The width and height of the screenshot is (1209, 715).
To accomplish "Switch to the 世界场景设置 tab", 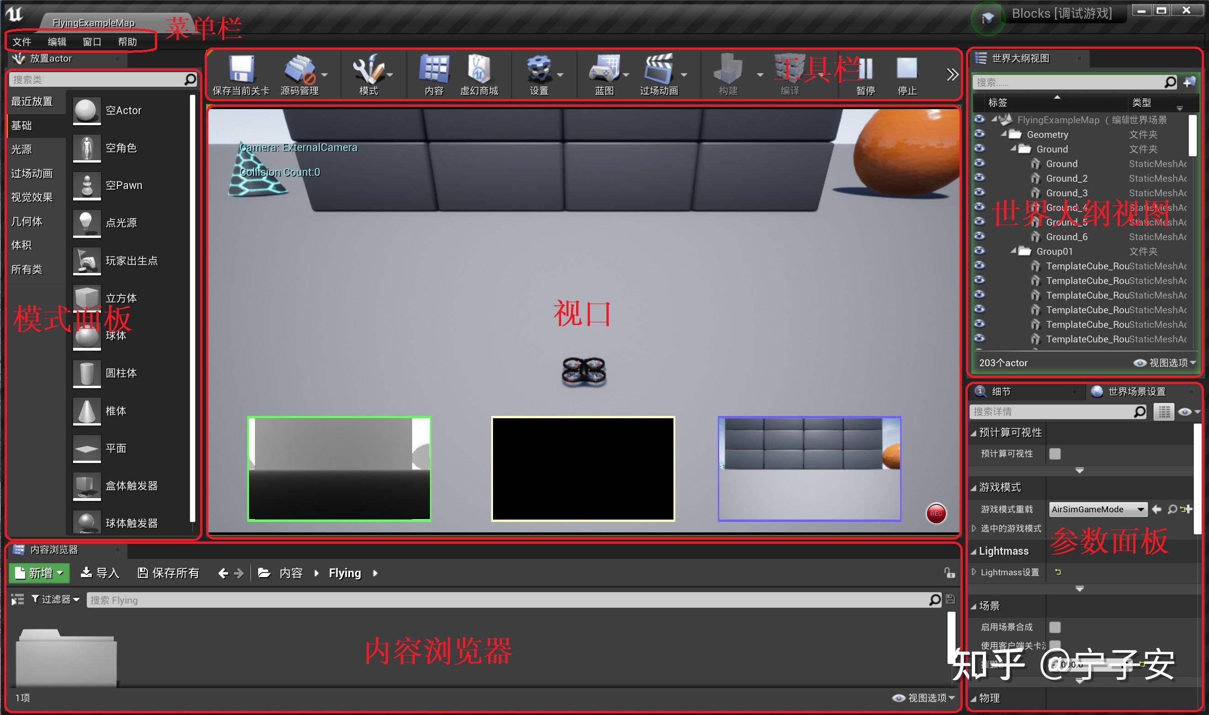I will click(x=1137, y=392).
